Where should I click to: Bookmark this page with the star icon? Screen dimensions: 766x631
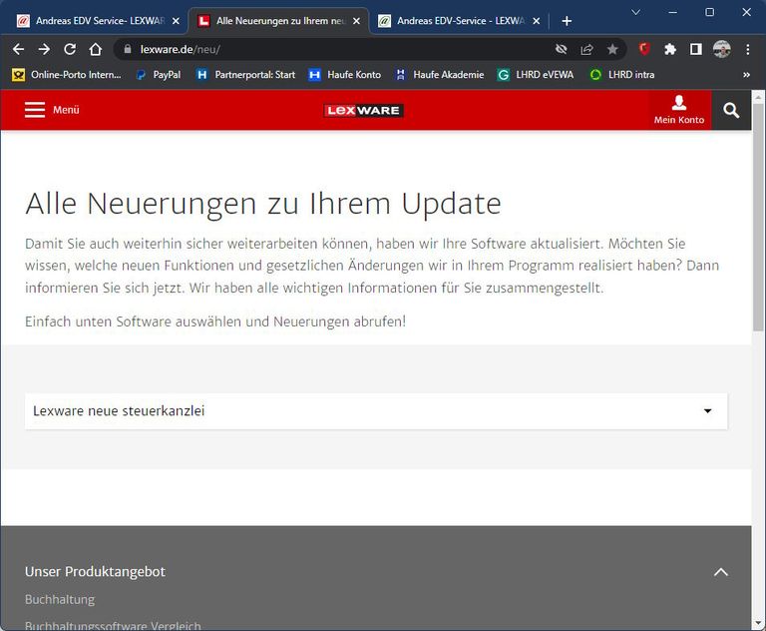coord(612,49)
